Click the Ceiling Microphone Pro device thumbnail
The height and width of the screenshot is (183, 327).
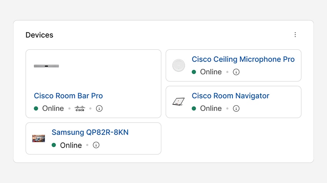click(x=179, y=65)
